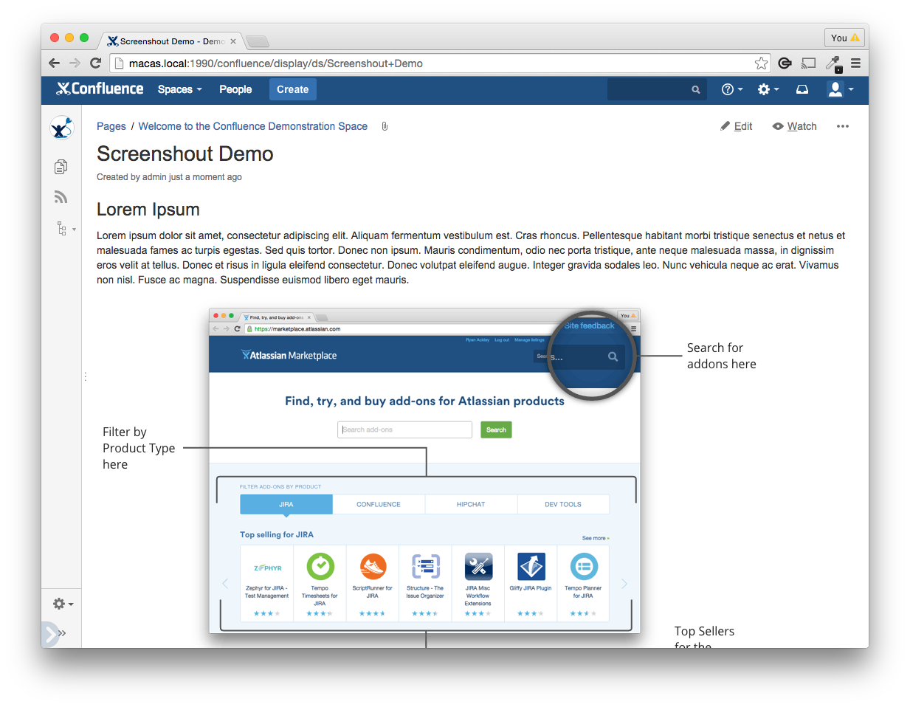Close the Screenshout Demo tab
The height and width of the screenshot is (707, 910).
(x=233, y=41)
